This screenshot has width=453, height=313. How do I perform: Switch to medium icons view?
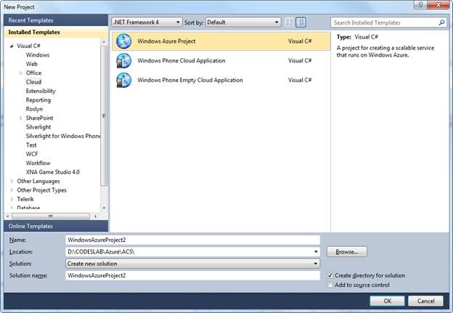point(301,23)
